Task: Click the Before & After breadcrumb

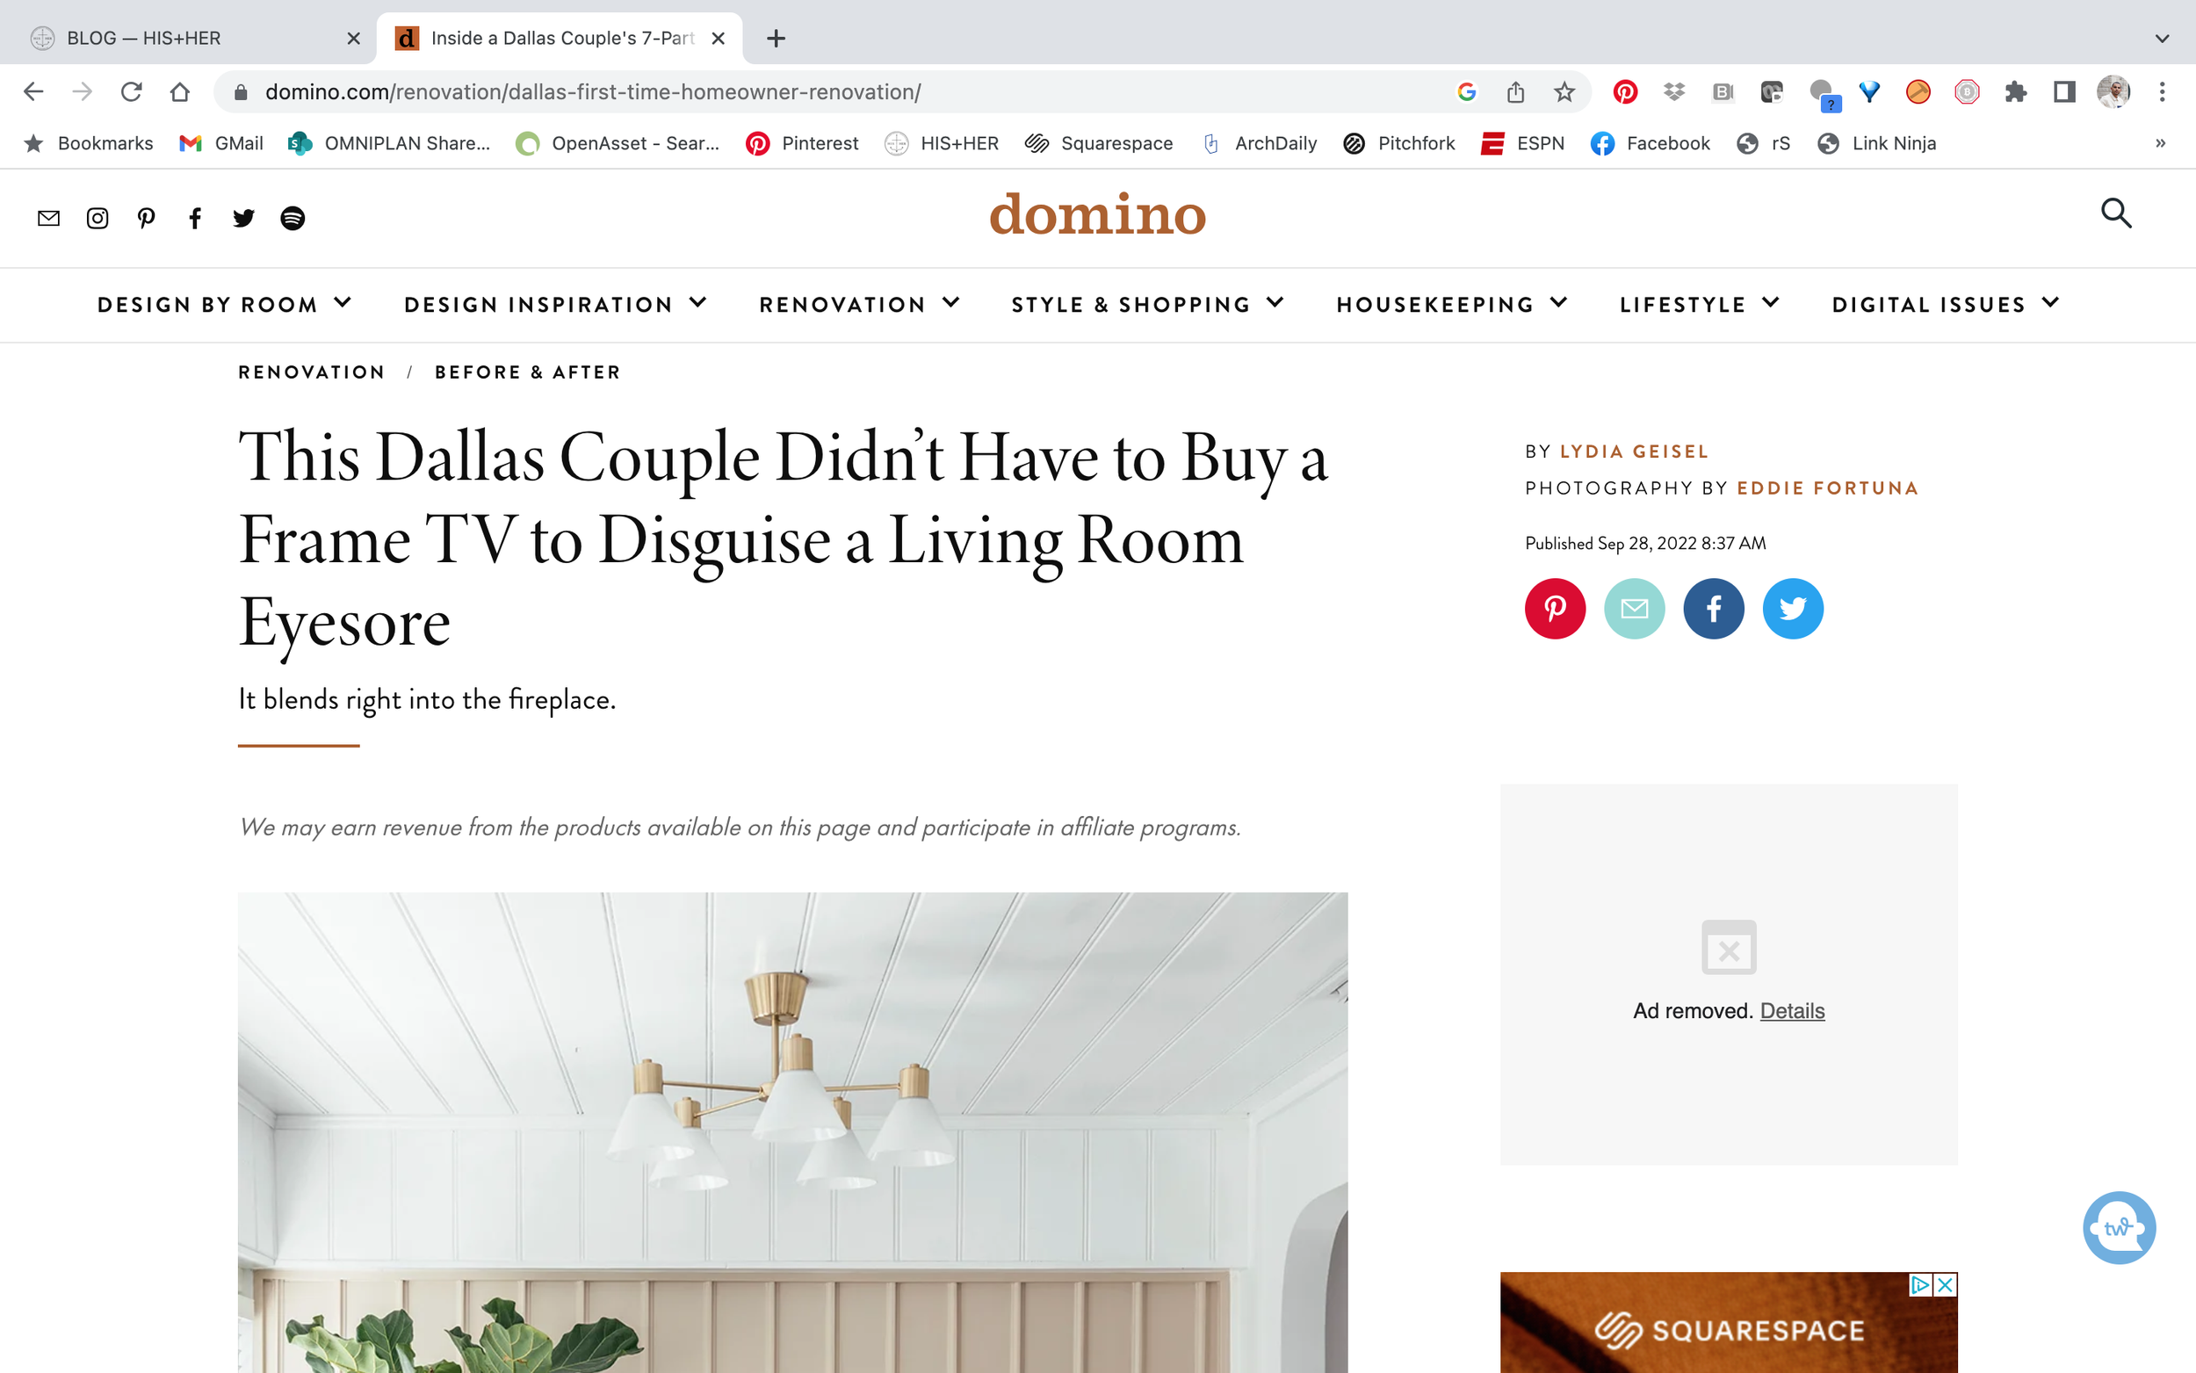Action: (527, 372)
